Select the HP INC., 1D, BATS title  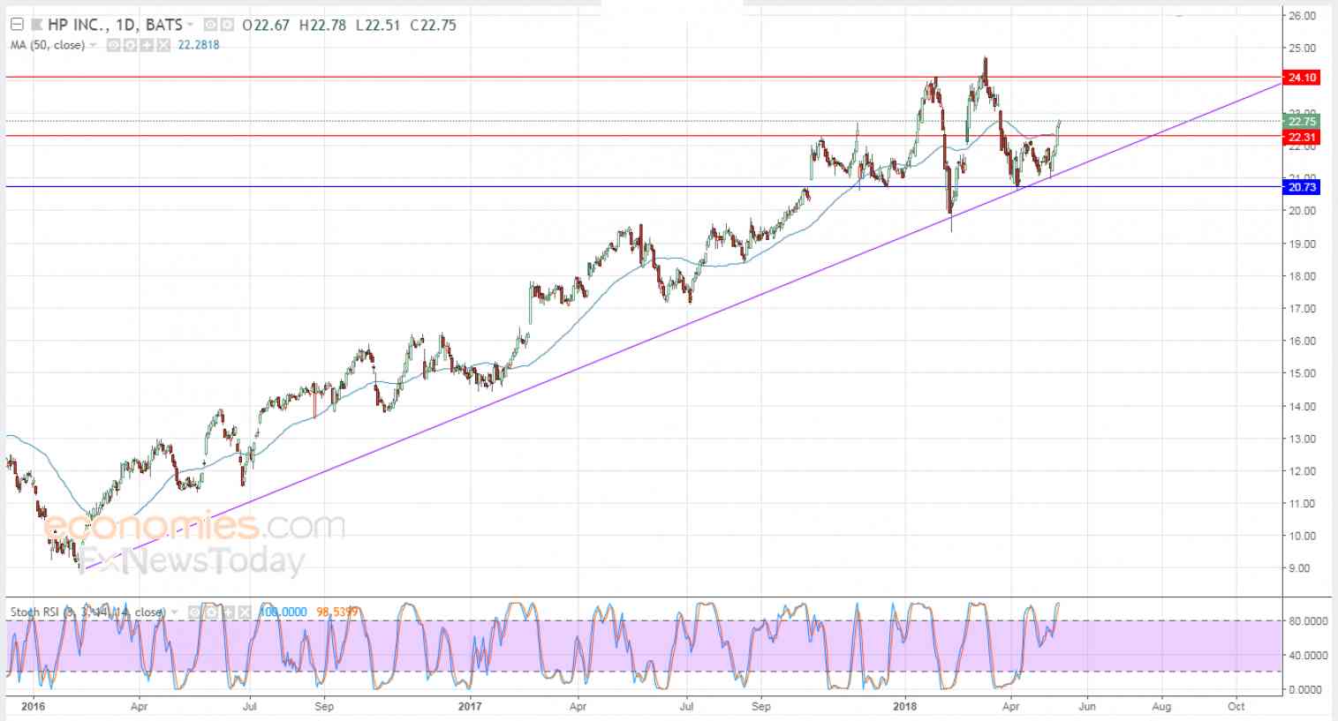[x=115, y=25]
